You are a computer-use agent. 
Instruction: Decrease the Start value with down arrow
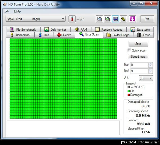[150, 66]
